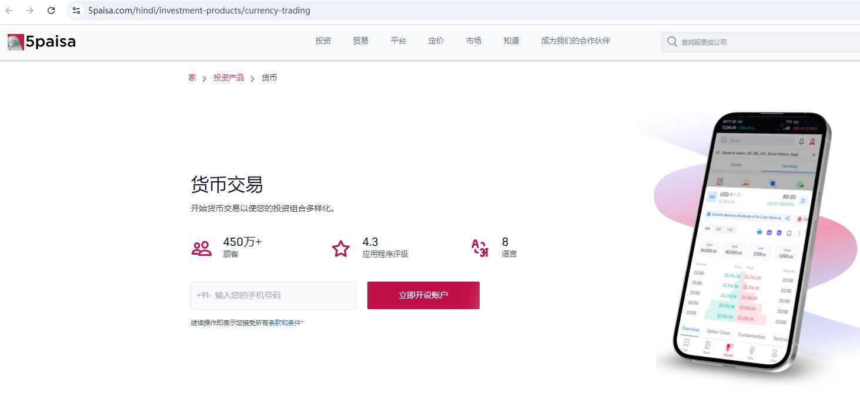860x413 pixels.
Task: Open the 市场 menu
Action: 474,40
